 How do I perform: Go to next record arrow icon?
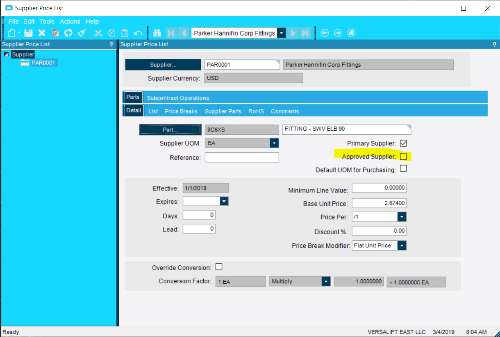(293, 33)
